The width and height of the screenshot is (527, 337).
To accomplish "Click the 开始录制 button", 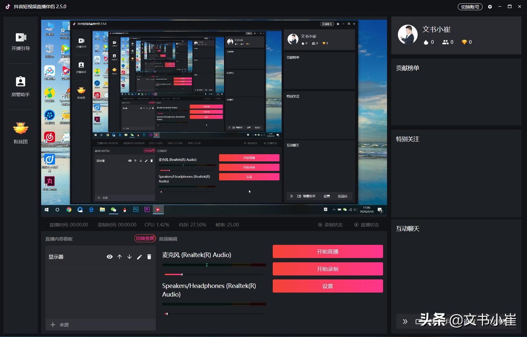I will pyautogui.click(x=328, y=269).
